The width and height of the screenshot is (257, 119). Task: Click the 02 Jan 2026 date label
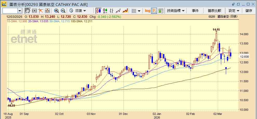point(157,115)
